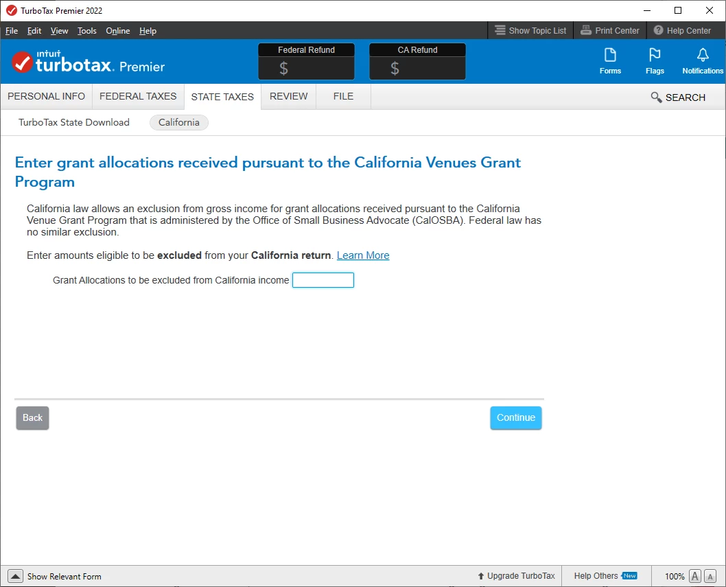Viewport: 726px width, 587px height.
Task: Click the 100% zoom level text
Action: [x=675, y=576]
